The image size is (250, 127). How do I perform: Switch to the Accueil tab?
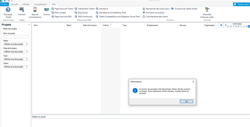click(14, 4)
